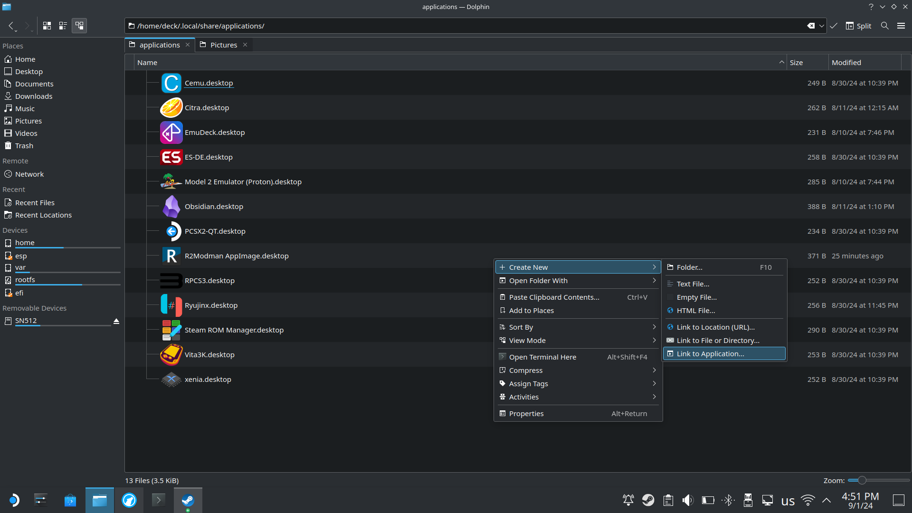The image size is (912, 513).
Task: Expand the View Mode submenu
Action: pyautogui.click(x=578, y=341)
